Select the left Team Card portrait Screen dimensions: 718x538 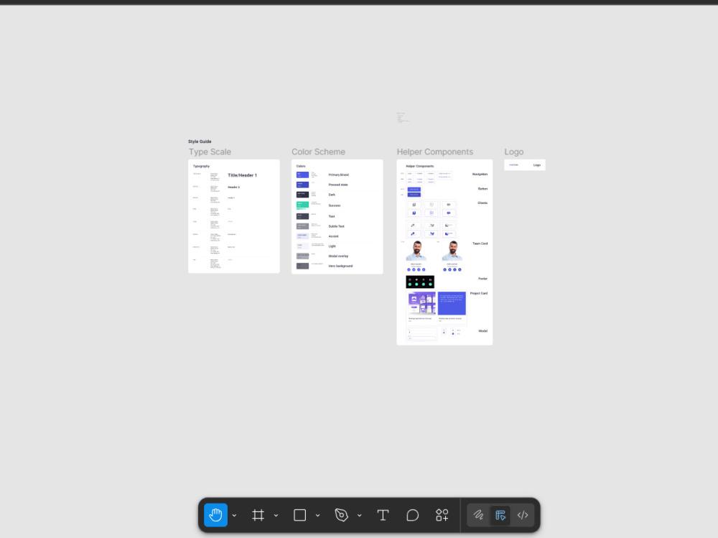pos(416,251)
